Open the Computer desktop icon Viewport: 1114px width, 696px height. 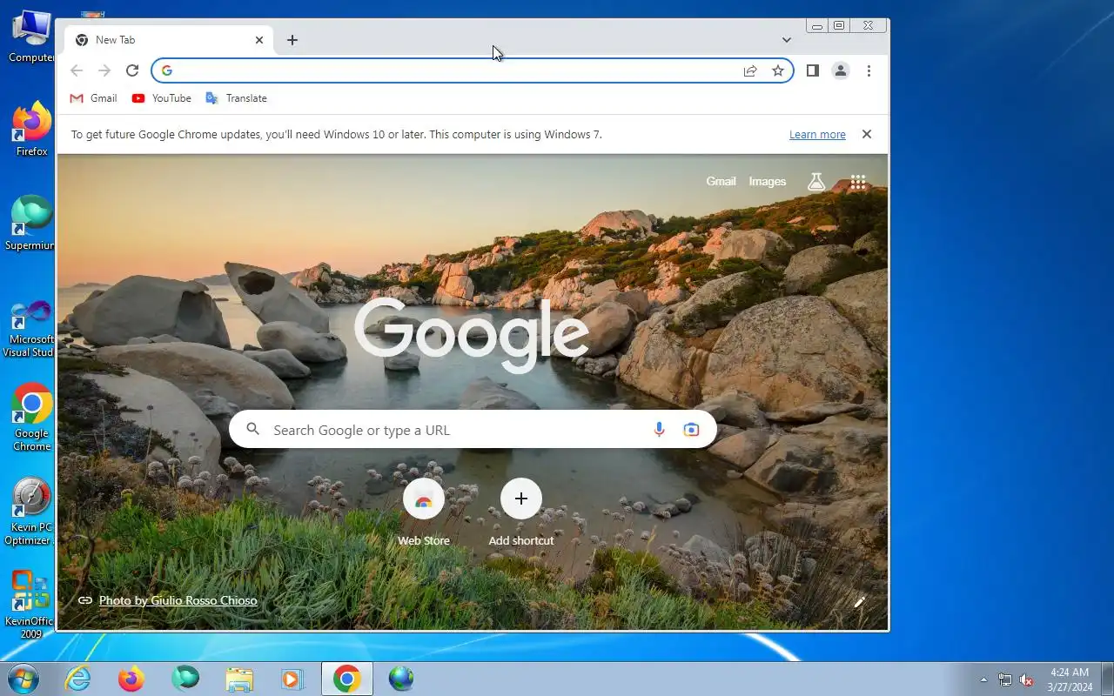(31, 36)
